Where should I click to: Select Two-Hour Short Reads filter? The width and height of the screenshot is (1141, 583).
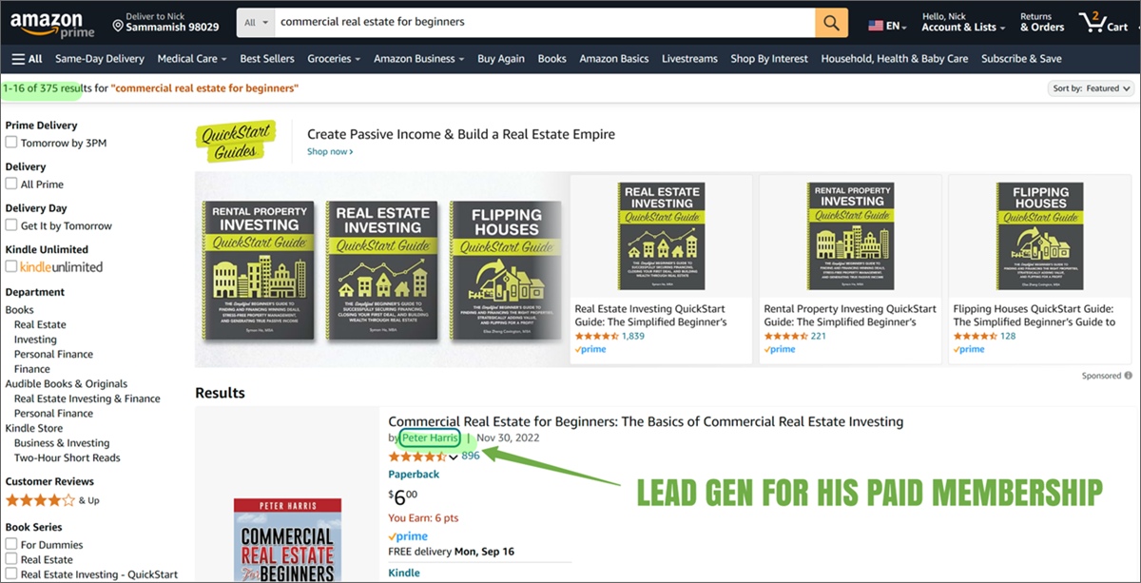pyautogui.click(x=68, y=457)
